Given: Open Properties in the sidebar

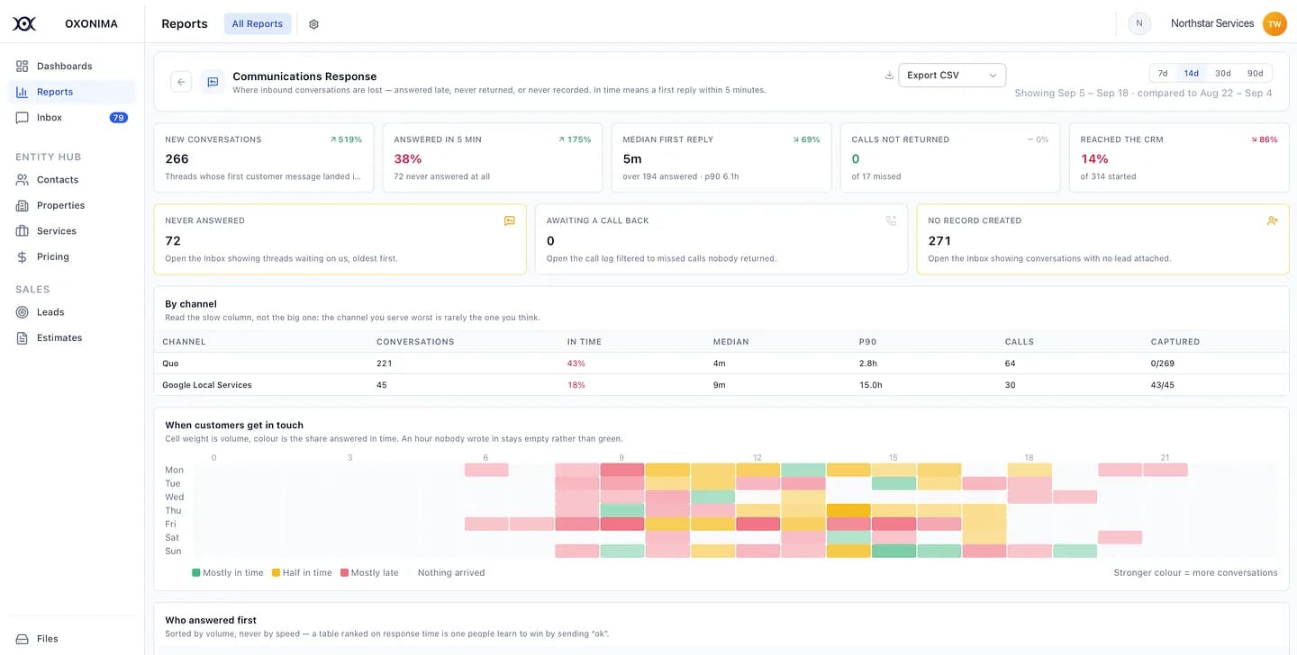Looking at the screenshot, I should pyautogui.click(x=72, y=205).
